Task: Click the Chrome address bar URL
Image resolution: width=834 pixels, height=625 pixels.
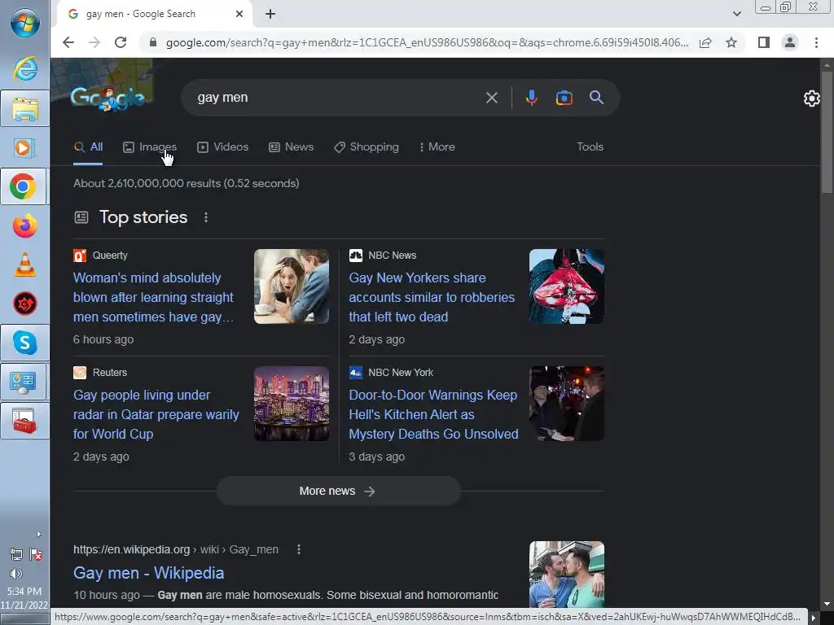Action: [427, 42]
